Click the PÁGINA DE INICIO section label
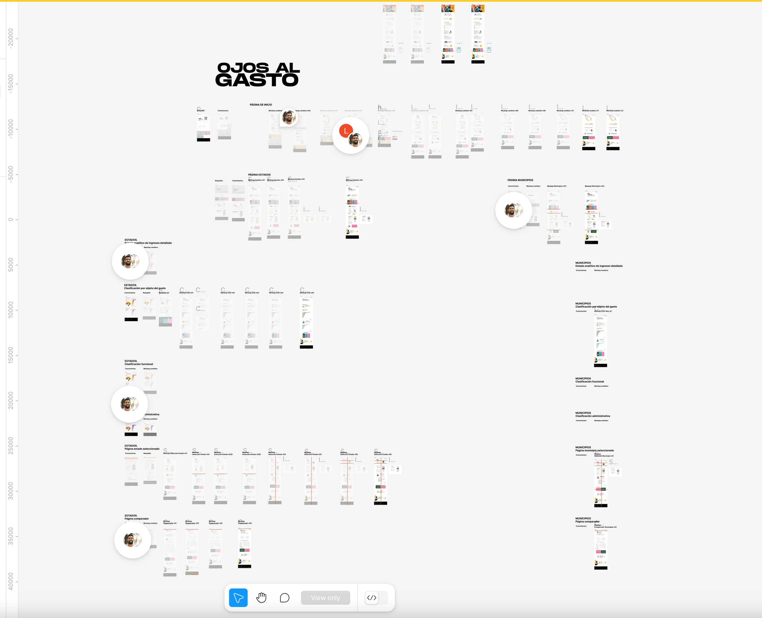 coord(261,105)
